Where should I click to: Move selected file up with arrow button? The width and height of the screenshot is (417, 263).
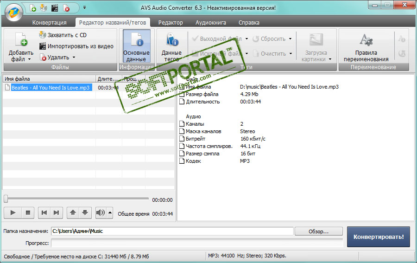73,213
